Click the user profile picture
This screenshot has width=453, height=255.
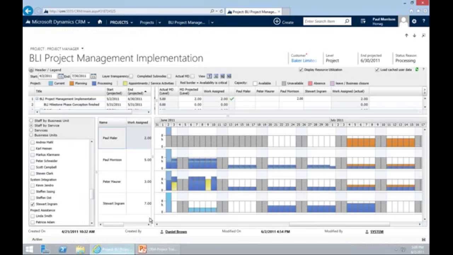click(403, 22)
